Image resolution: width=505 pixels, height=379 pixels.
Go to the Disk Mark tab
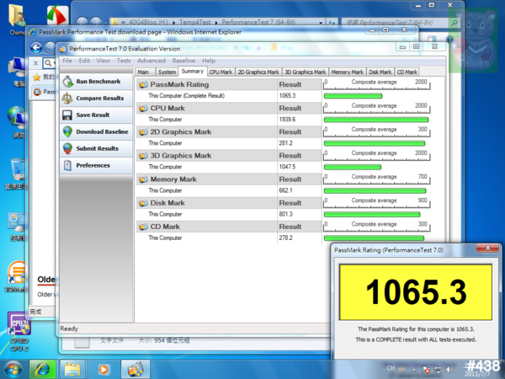tap(380, 72)
